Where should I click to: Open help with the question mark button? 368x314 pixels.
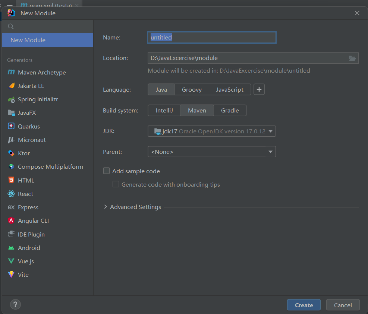[x=16, y=304]
